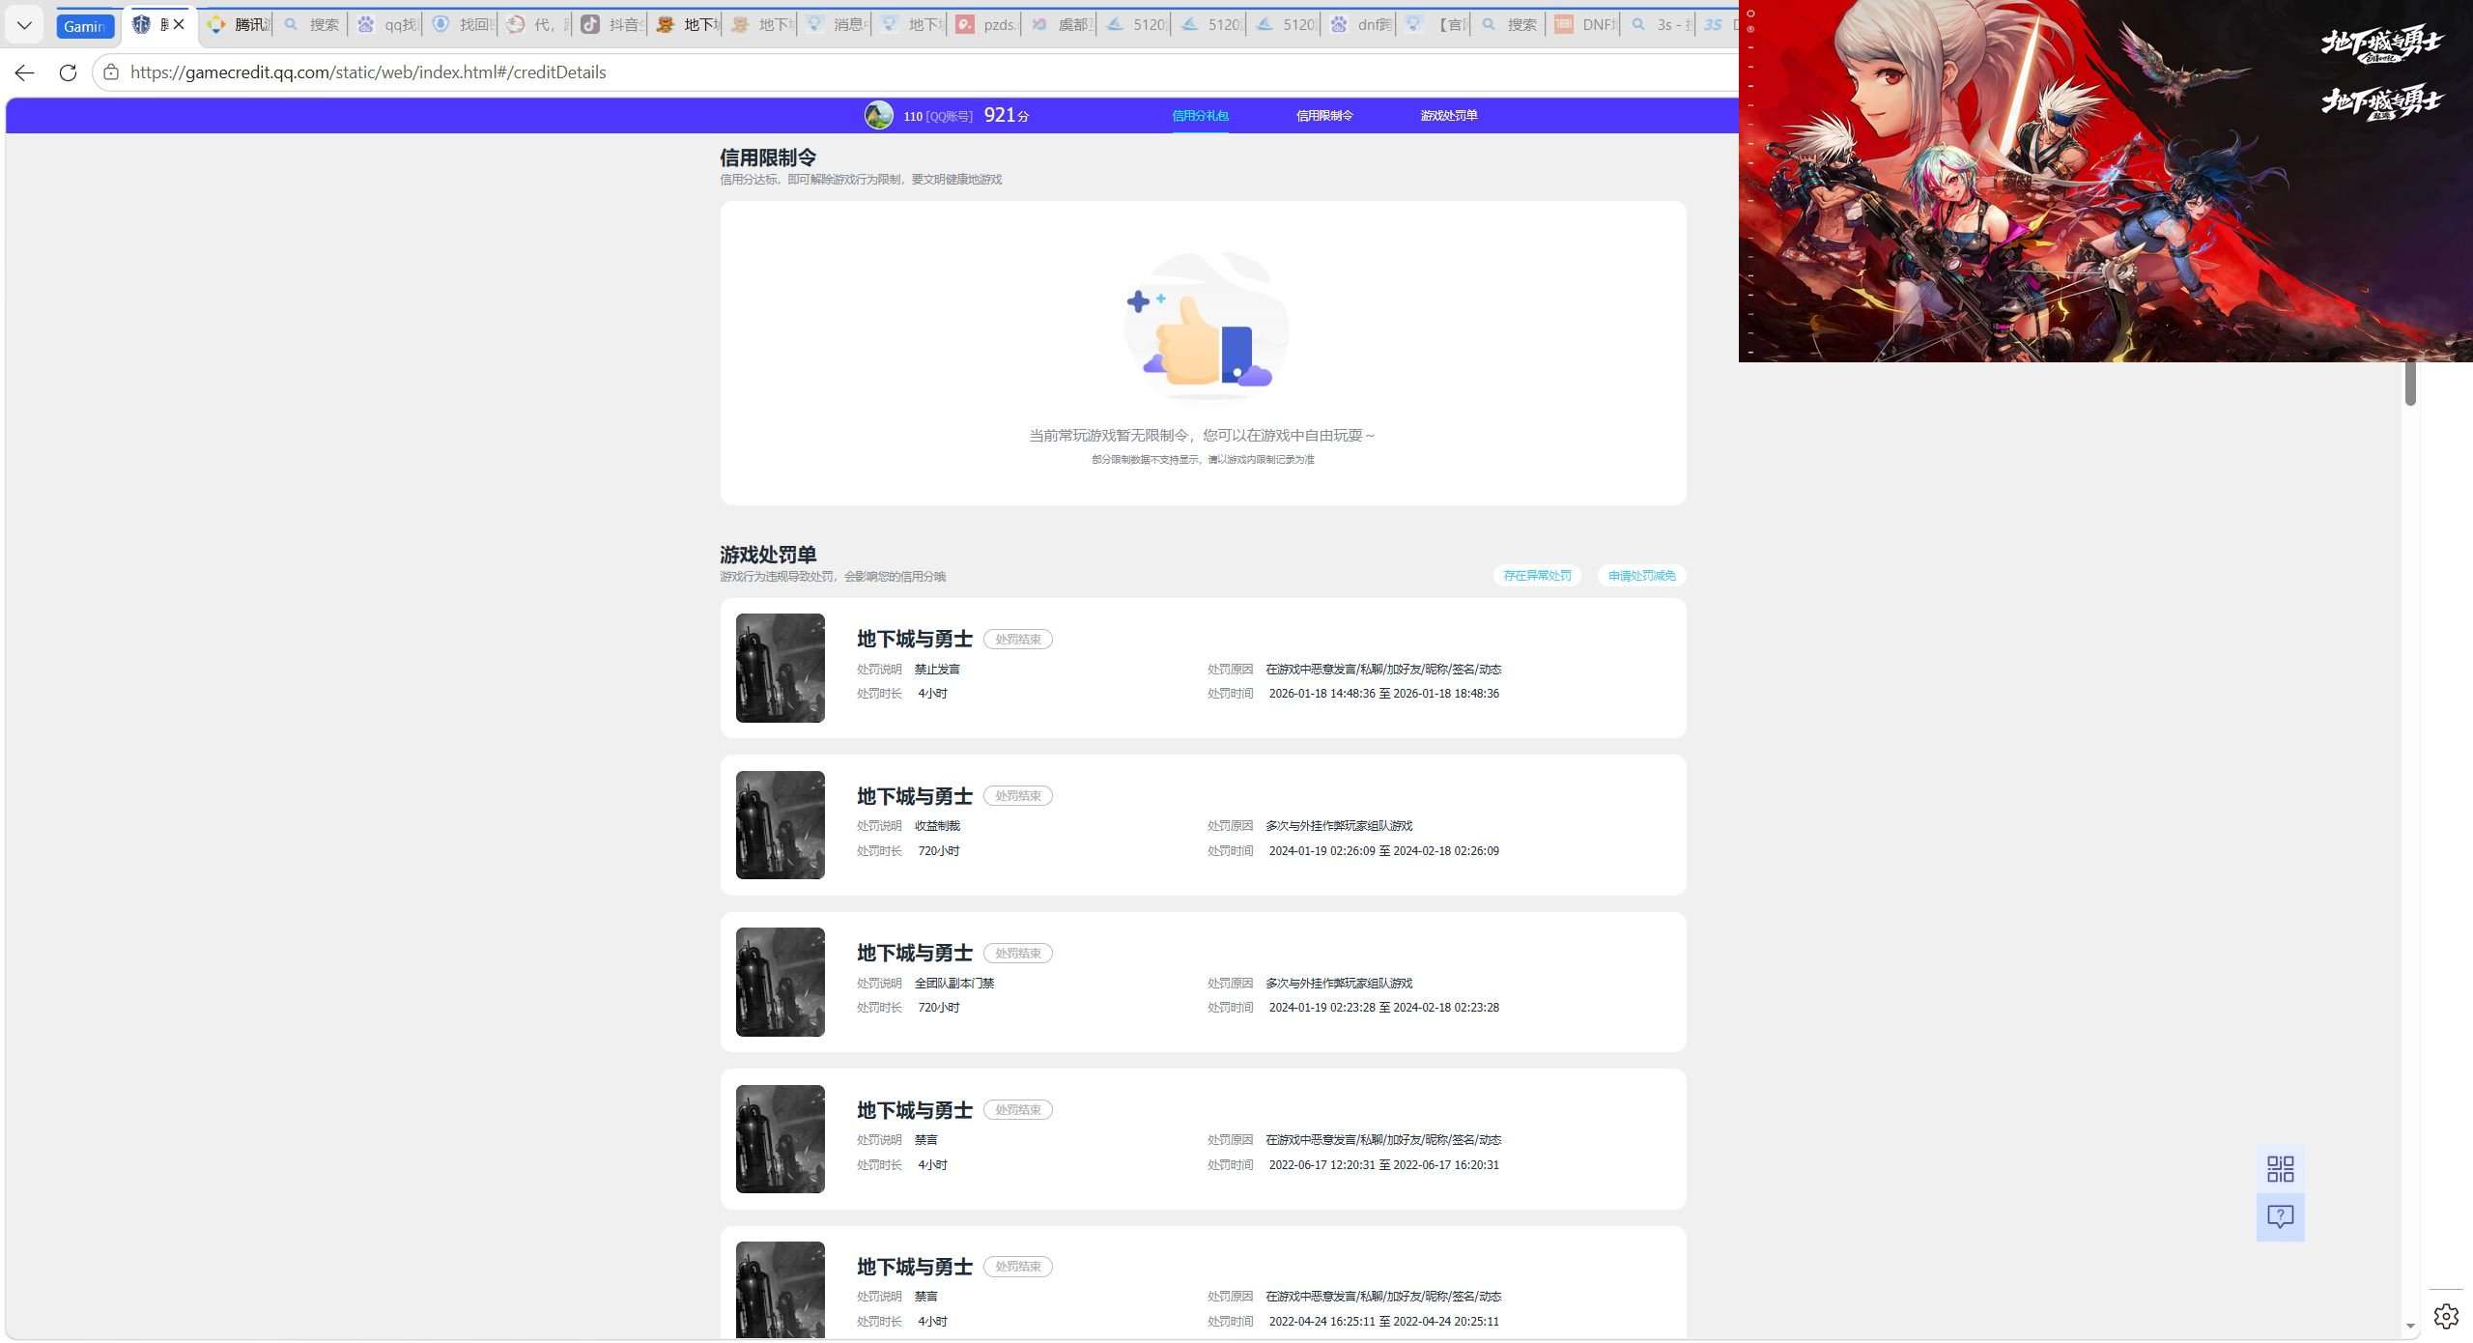2473x1343 pixels.
Task: Click 地下城与勇士 title of the 禁止发言 penalty
Action: (914, 640)
